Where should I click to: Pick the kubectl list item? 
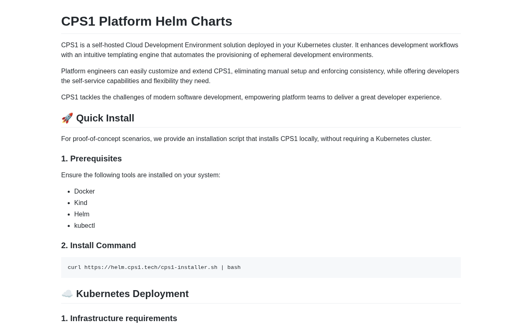(x=84, y=226)
